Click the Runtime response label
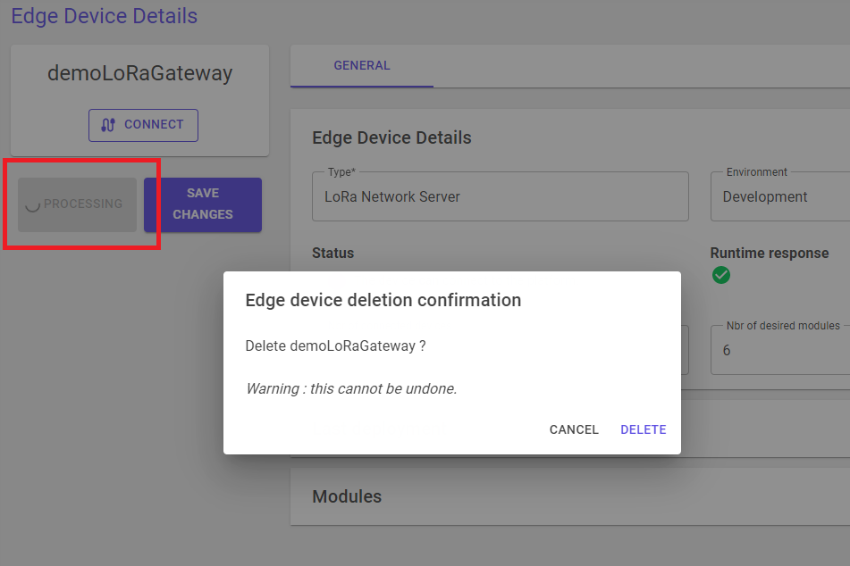 (x=769, y=253)
